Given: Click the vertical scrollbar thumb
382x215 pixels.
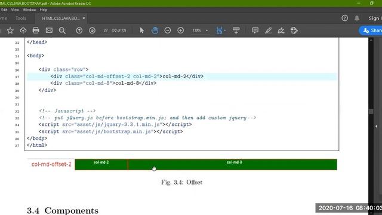Looking at the screenshot, I should [x=371, y=112].
